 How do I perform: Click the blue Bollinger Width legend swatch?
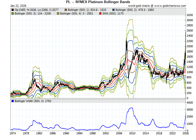click(x=13, y=101)
